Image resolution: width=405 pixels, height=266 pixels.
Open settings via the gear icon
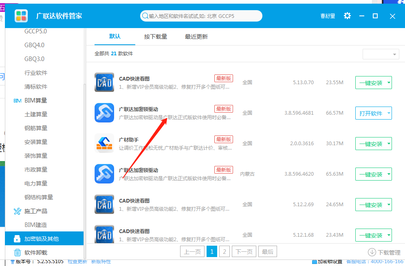(347, 16)
